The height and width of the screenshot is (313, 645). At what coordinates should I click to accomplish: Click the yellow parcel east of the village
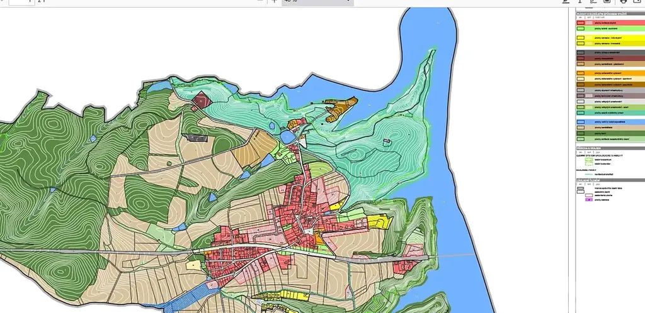[x=378, y=221]
